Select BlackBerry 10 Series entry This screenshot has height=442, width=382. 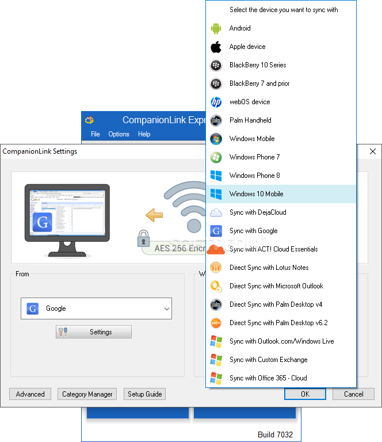[x=281, y=65]
